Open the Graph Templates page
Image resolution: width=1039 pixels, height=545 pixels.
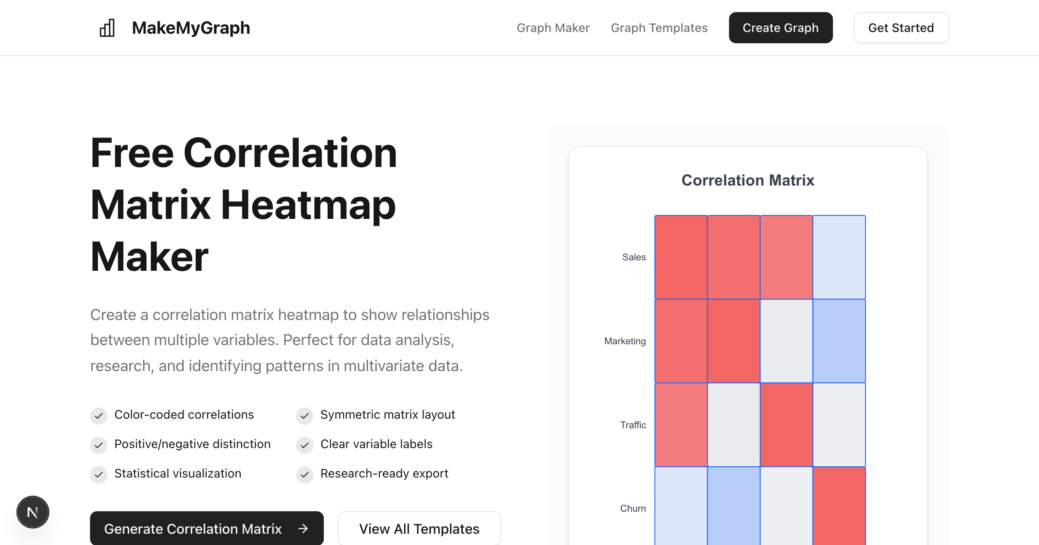pos(659,28)
